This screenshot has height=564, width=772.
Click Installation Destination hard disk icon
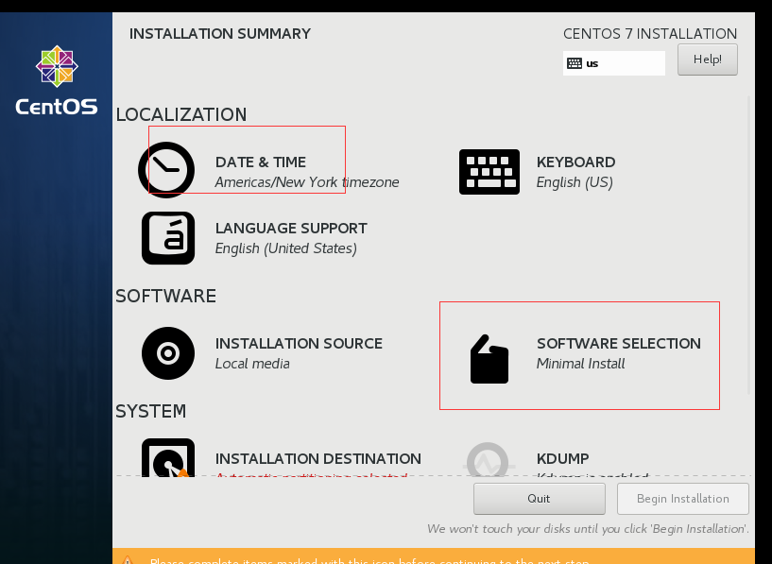pyautogui.click(x=168, y=457)
